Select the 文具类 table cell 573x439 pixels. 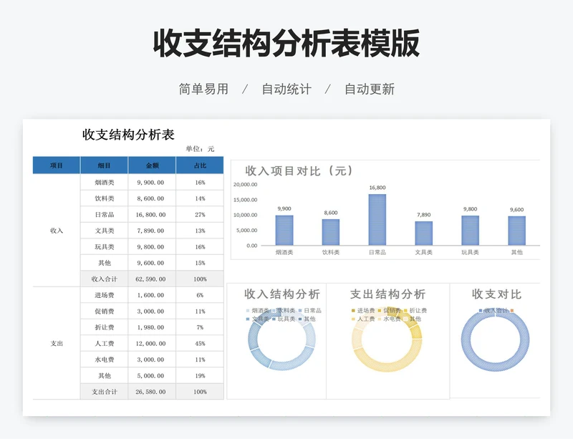coord(104,231)
